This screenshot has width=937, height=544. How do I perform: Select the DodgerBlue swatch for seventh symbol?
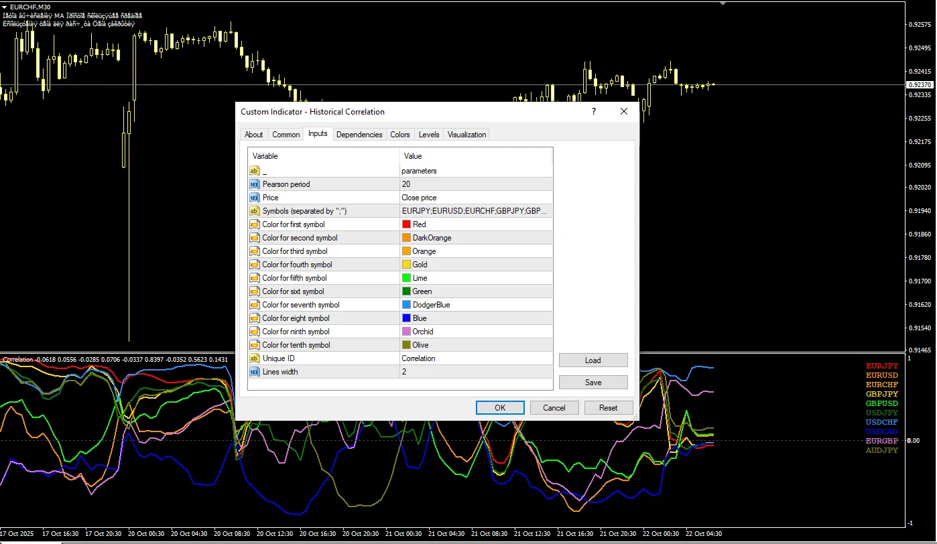click(x=406, y=305)
